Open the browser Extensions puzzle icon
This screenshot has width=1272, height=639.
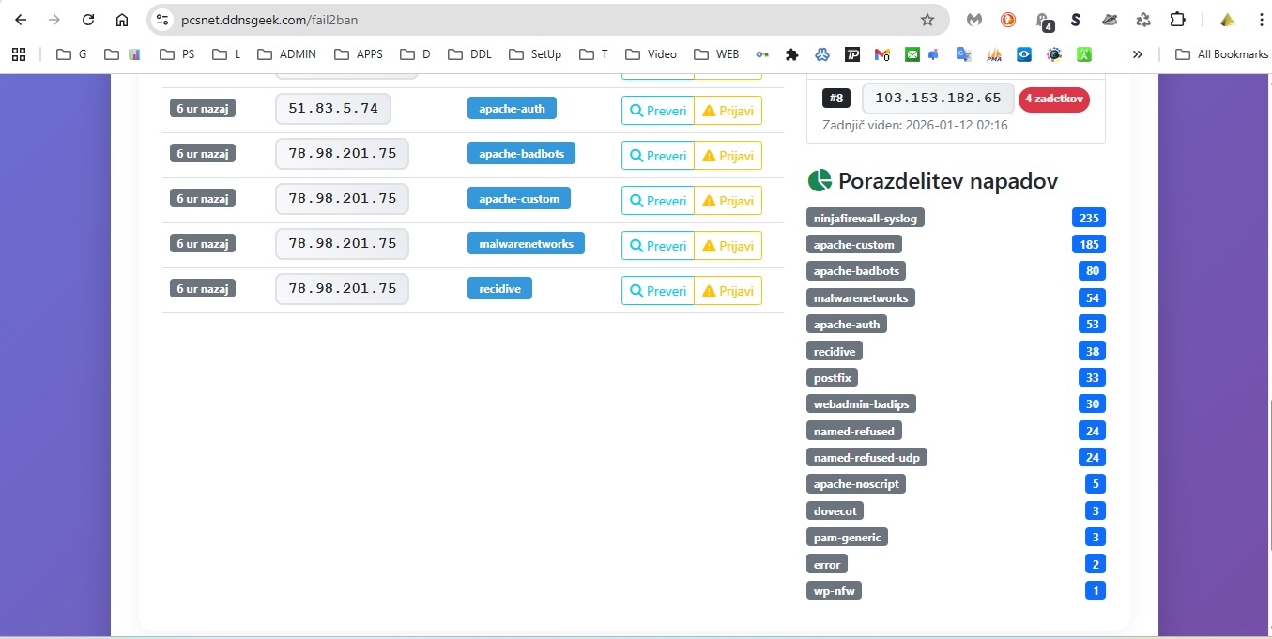point(1177,20)
